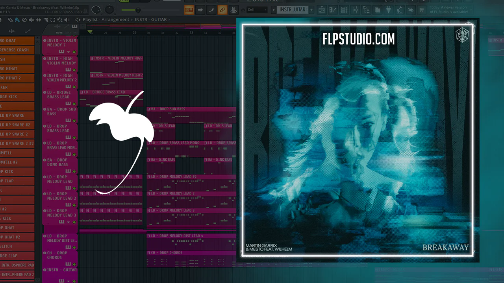The height and width of the screenshot is (283, 504).
Task: Click the Playlist - Arrangement breadcrumb
Action: 106,20
